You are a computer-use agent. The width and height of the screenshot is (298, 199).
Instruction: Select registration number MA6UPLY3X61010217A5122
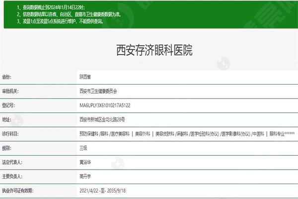105,105
